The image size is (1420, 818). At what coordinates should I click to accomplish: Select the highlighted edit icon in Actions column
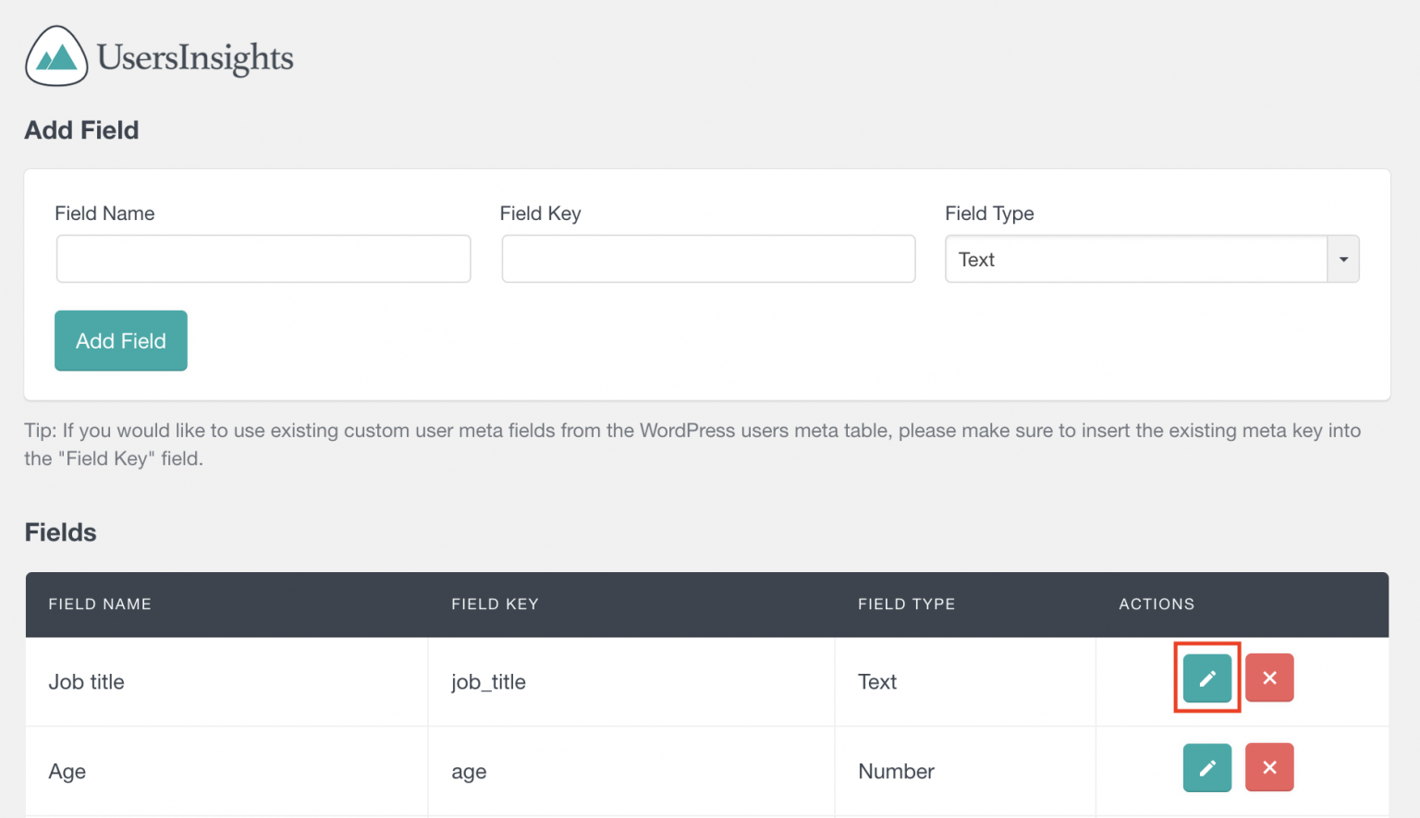click(x=1206, y=678)
